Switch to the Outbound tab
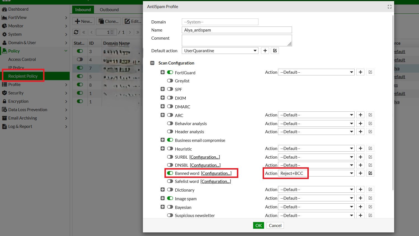Viewport: 419px width, 236px height. (x=109, y=9)
